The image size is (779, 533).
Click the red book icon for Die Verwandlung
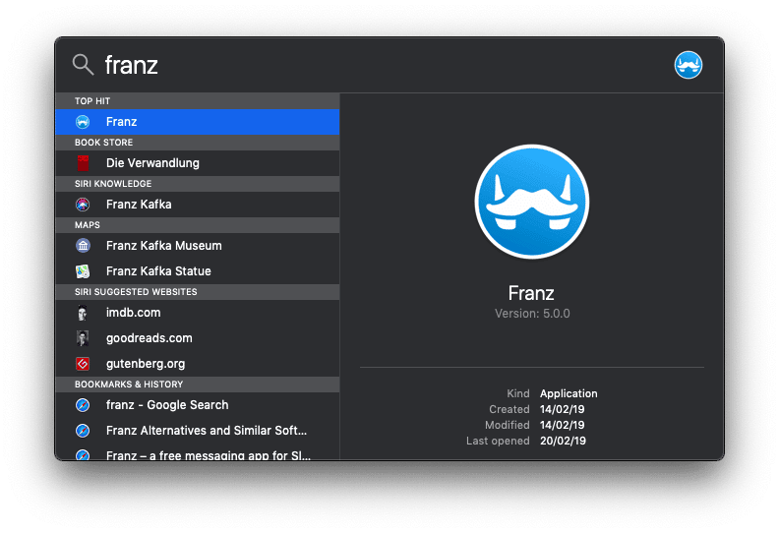pyautogui.click(x=84, y=163)
